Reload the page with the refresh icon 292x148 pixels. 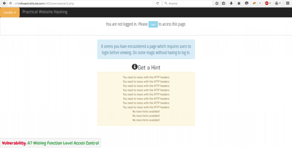click(x=157, y=3)
